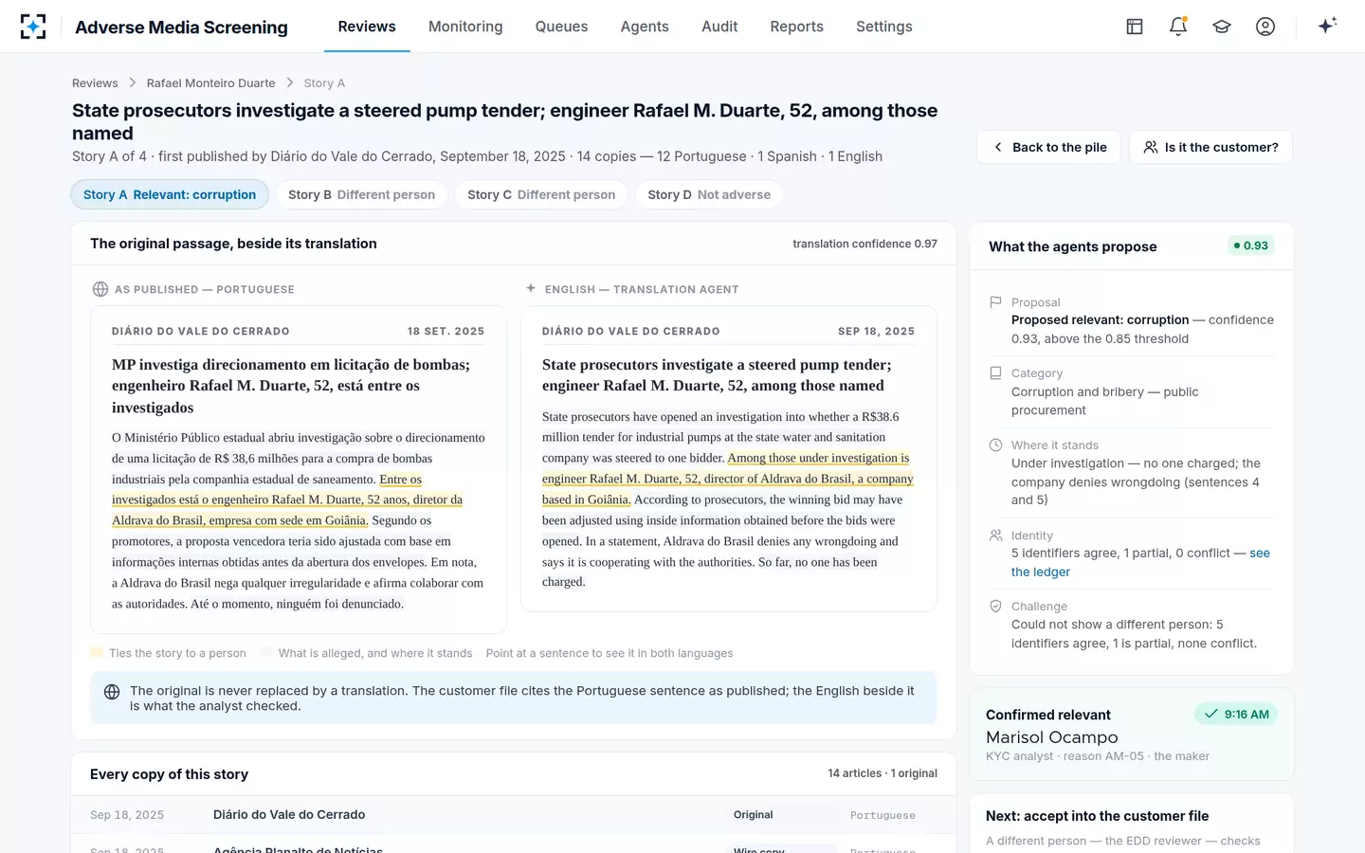Open the user account profile icon
Image resolution: width=1365 pixels, height=853 pixels.
click(1265, 27)
